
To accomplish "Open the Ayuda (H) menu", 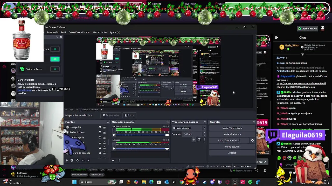I will point(115,32).
